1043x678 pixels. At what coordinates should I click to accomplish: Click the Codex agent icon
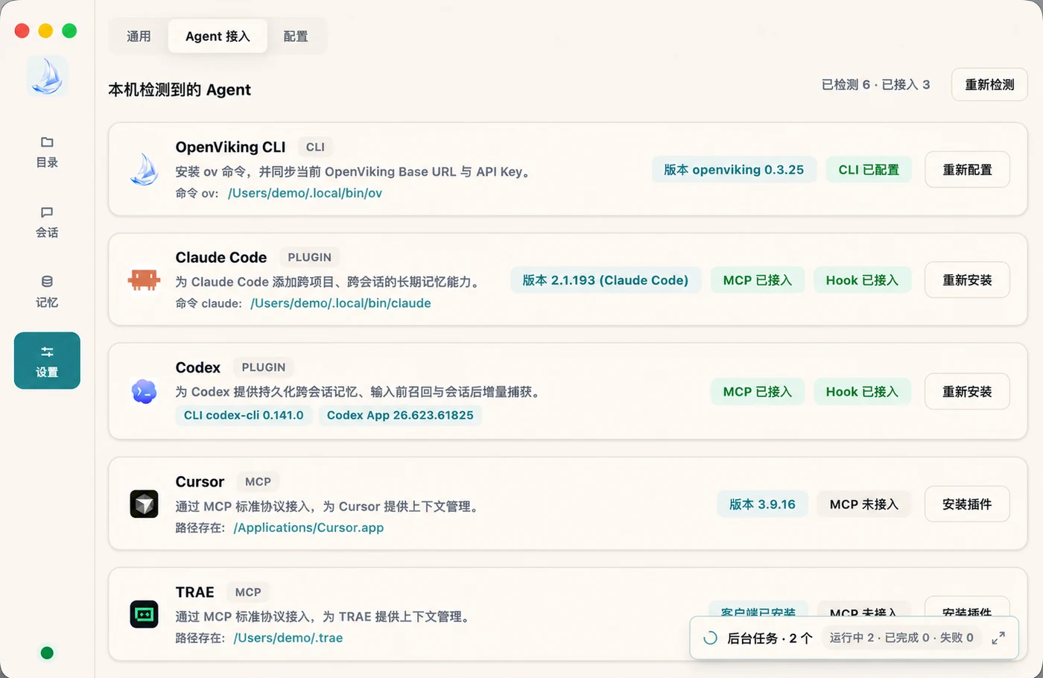click(x=145, y=391)
